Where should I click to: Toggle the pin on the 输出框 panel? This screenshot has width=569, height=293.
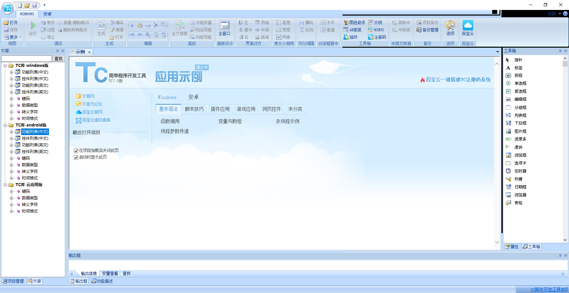(x=560, y=256)
